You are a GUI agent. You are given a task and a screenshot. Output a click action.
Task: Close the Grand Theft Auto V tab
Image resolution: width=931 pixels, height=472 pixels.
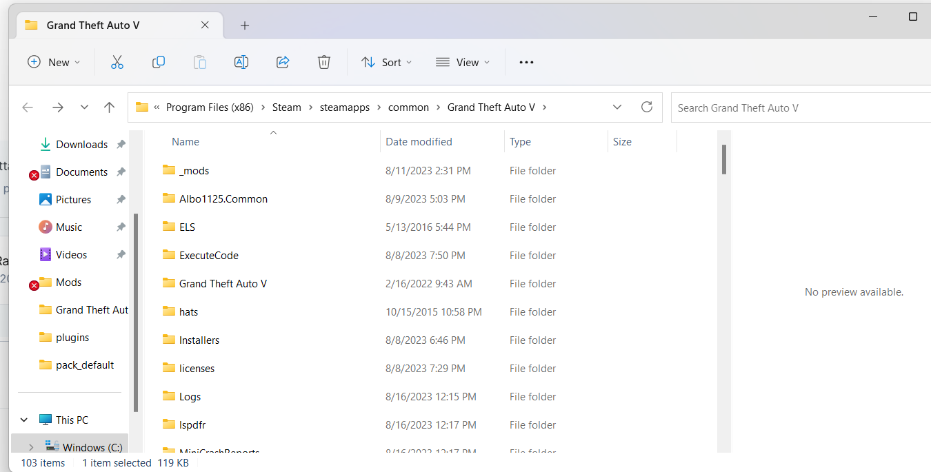[205, 25]
